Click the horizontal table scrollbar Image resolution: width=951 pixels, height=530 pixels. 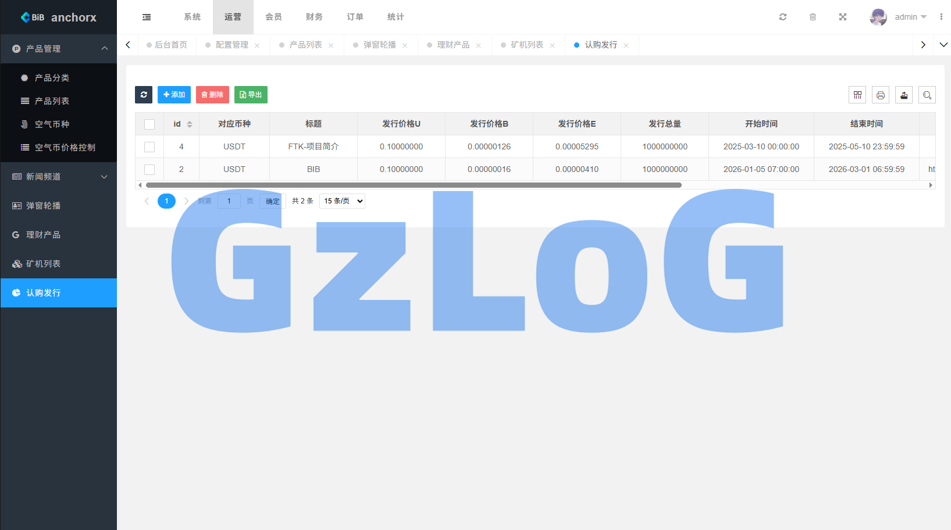[x=413, y=185]
